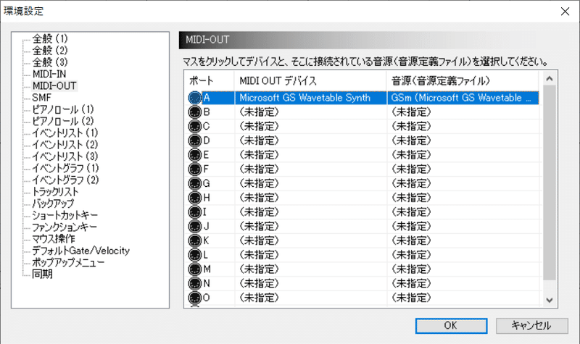Close the 環境設定 dialog
The image size is (580, 344).
click(x=565, y=12)
